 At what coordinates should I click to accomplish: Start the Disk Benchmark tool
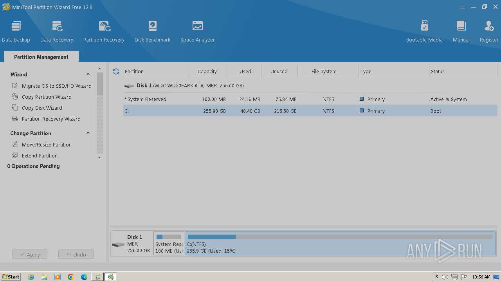point(152,31)
